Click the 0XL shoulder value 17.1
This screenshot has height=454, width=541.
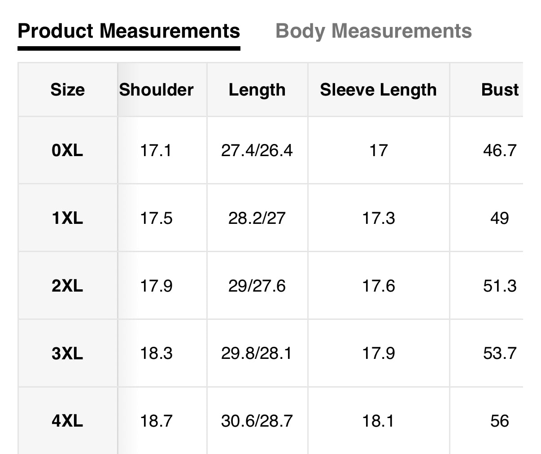[156, 150]
